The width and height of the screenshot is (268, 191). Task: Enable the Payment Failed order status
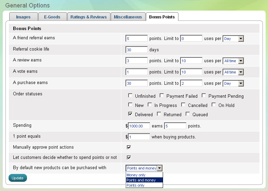tap(162, 96)
